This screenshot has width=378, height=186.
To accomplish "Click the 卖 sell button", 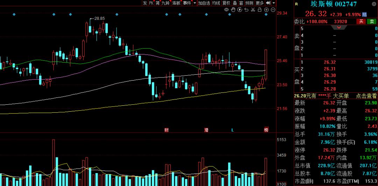I will pyautogui.click(x=372, y=21).
